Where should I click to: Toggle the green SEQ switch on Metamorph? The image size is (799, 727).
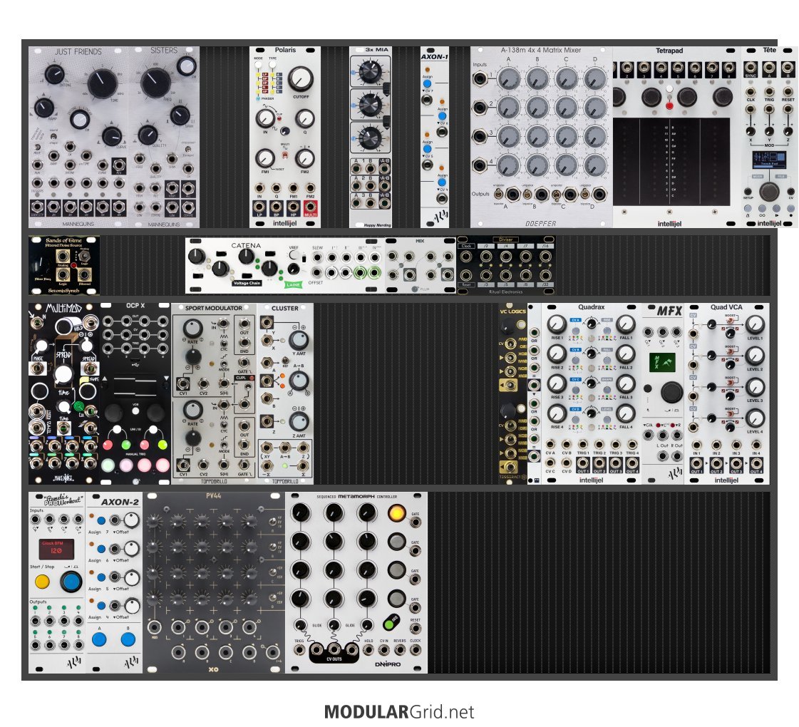pos(391,622)
